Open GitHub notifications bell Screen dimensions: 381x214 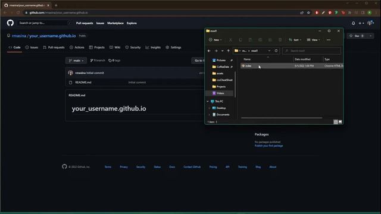353,23
